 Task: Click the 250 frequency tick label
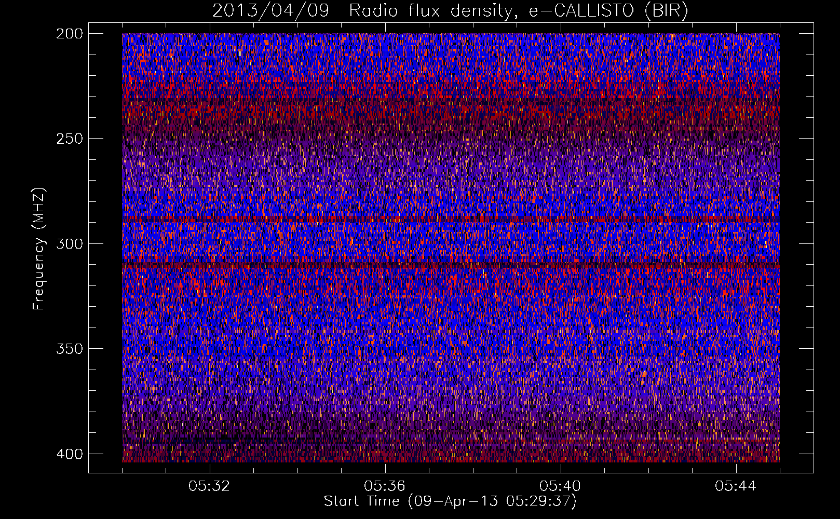(x=69, y=139)
